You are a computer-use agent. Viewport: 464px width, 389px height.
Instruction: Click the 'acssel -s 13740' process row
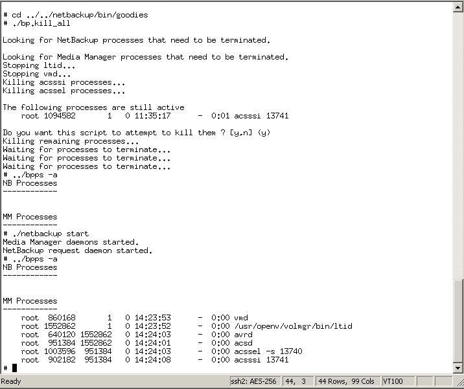point(161,351)
